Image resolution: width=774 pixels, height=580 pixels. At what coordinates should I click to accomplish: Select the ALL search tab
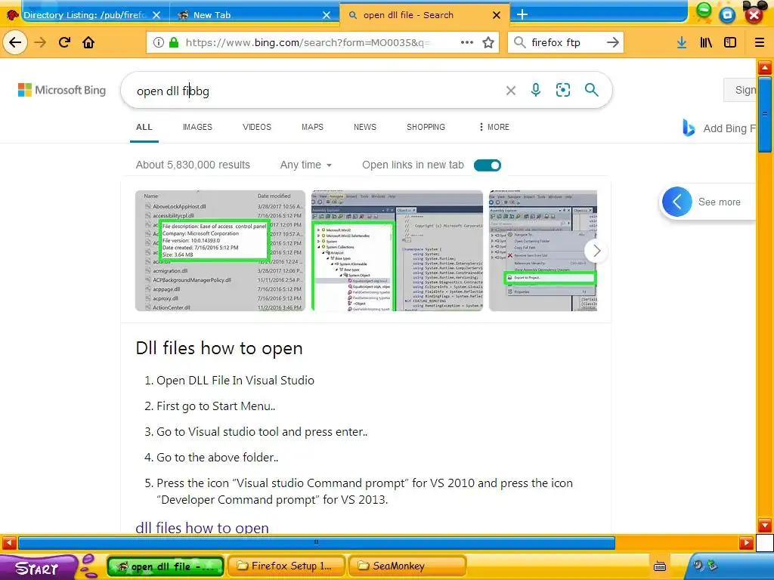pos(144,127)
